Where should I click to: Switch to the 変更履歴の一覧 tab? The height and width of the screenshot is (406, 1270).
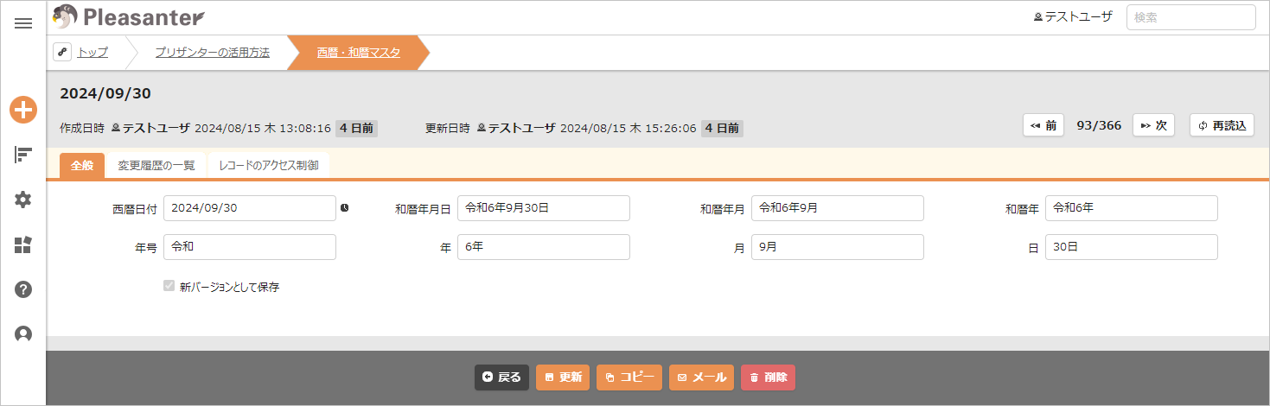[x=156, y=165]
